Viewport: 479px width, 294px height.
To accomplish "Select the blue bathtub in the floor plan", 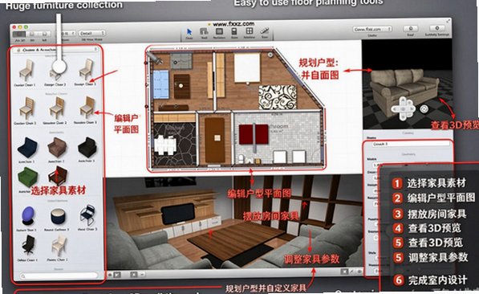I will (x=160, y=84).
